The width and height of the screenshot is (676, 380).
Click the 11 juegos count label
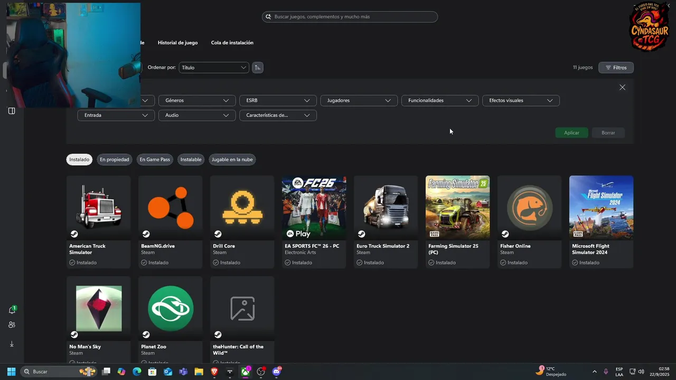point(583,68)
